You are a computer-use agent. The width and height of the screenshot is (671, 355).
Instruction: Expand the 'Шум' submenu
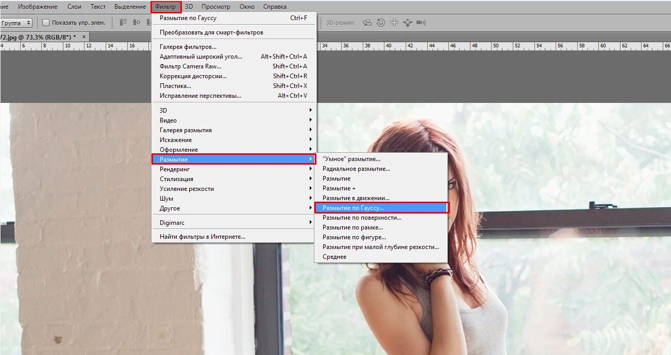[234, 199]
